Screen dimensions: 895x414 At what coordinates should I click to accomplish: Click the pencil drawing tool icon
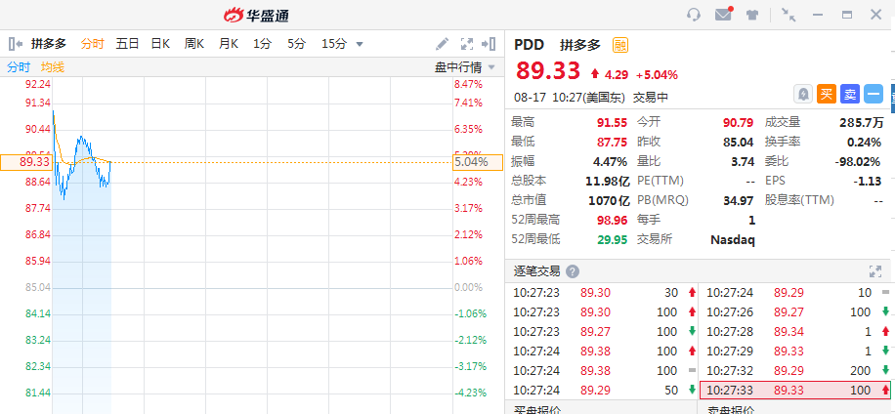coord(443,44)
